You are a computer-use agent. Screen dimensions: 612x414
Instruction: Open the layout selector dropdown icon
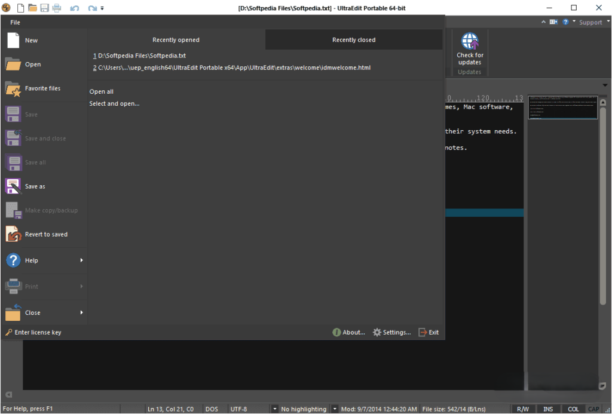[553, 22]
